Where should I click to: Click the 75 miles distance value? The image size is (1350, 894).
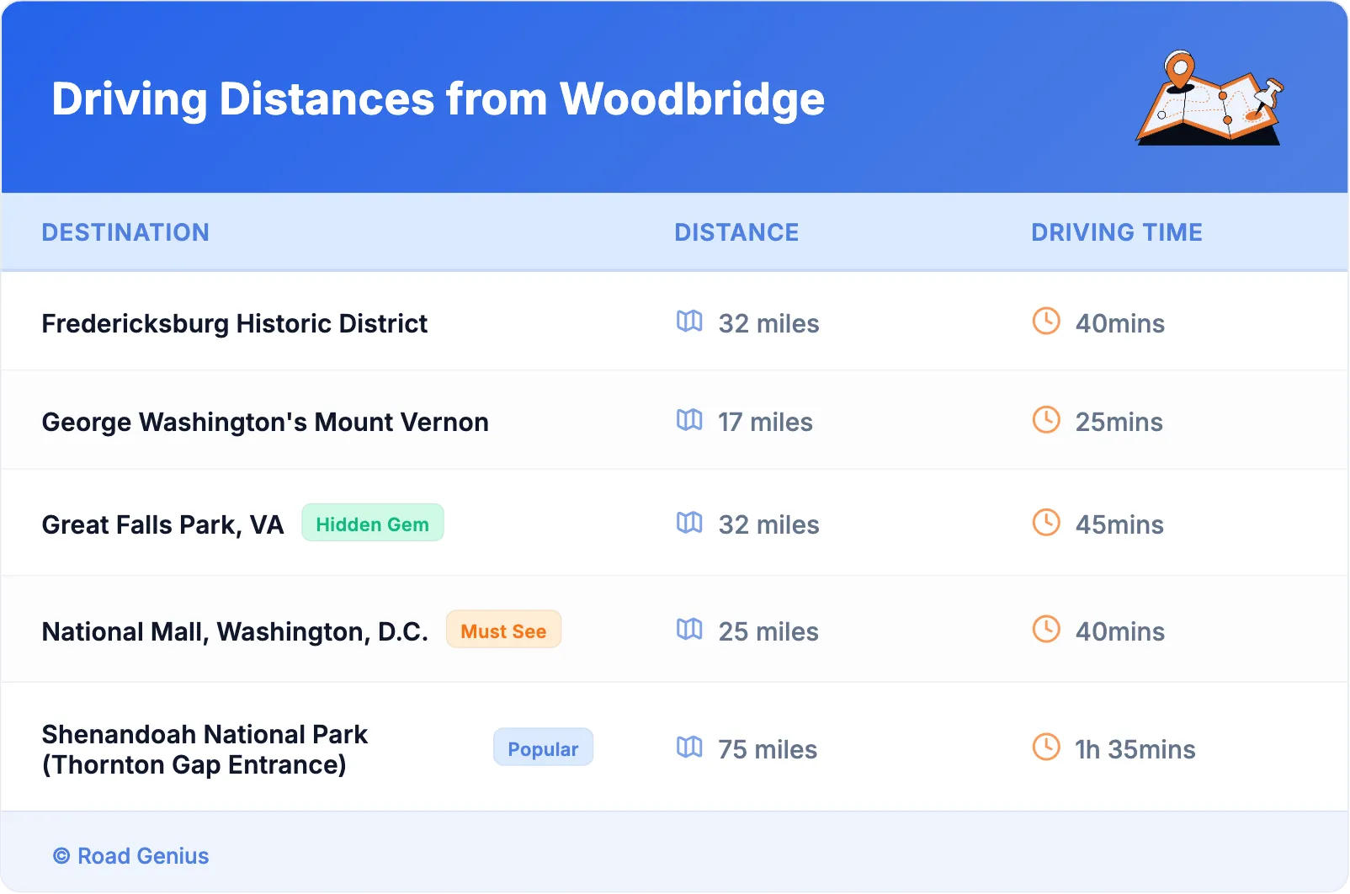[768, 750]
